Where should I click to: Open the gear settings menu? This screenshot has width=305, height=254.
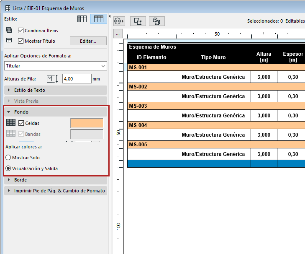(119, 21)
